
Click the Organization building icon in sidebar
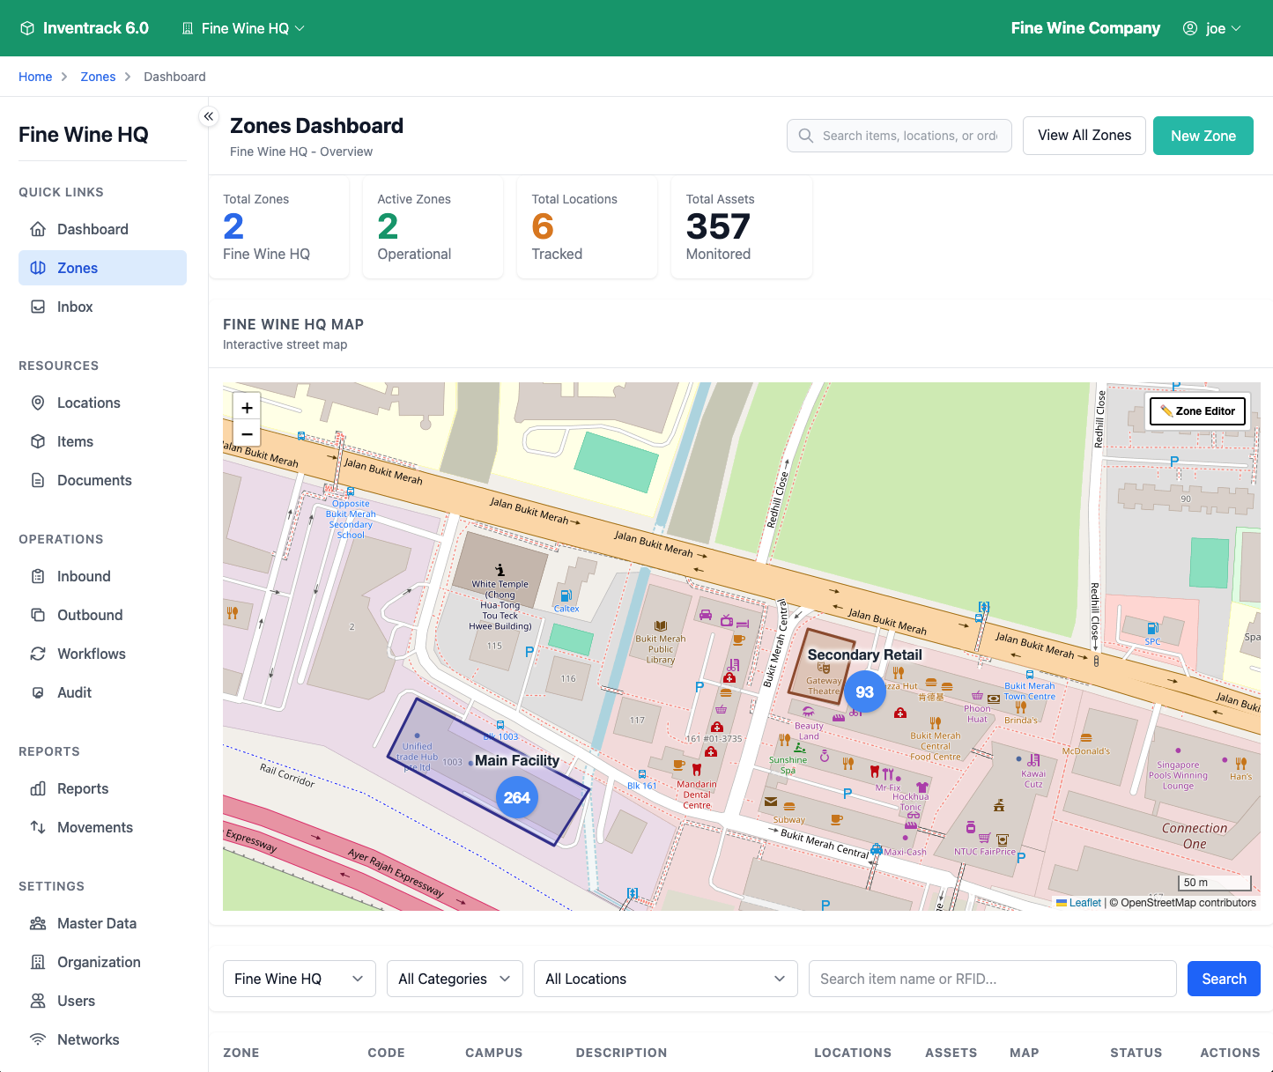click(38, 962)
